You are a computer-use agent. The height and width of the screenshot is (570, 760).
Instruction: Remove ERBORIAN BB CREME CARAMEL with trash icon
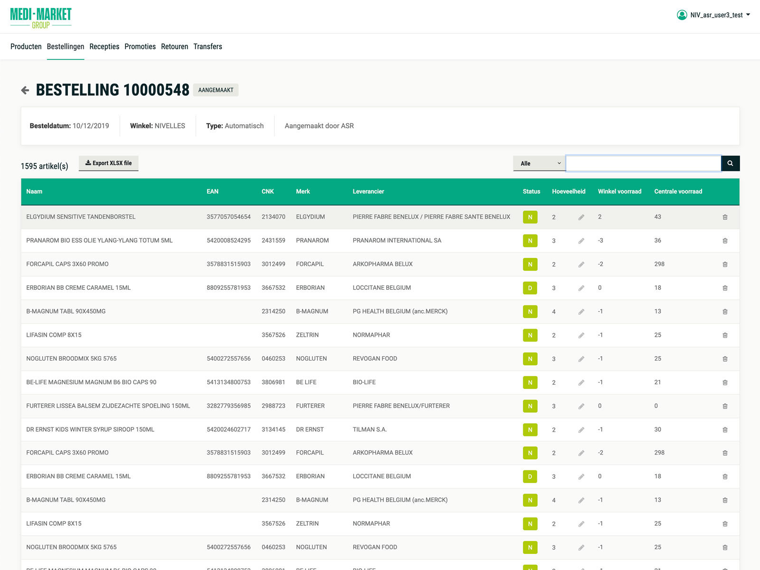coord(725,288)
